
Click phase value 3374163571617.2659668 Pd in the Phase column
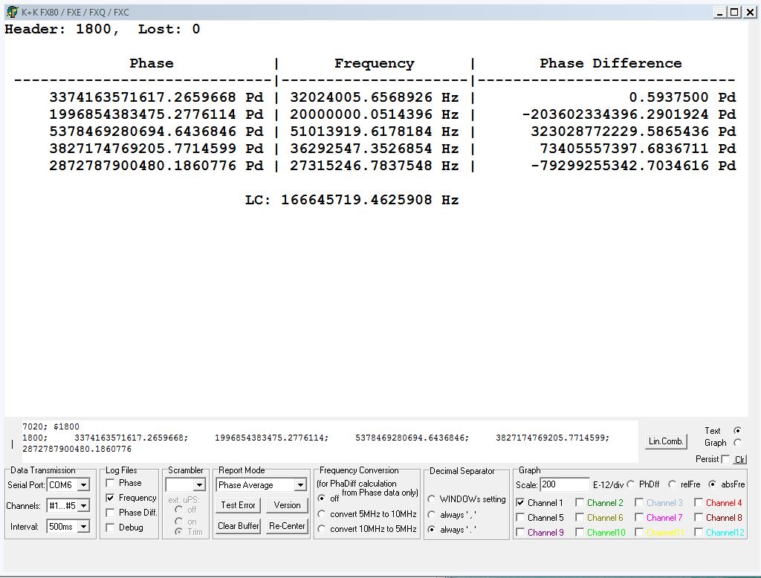pos(156,97)
